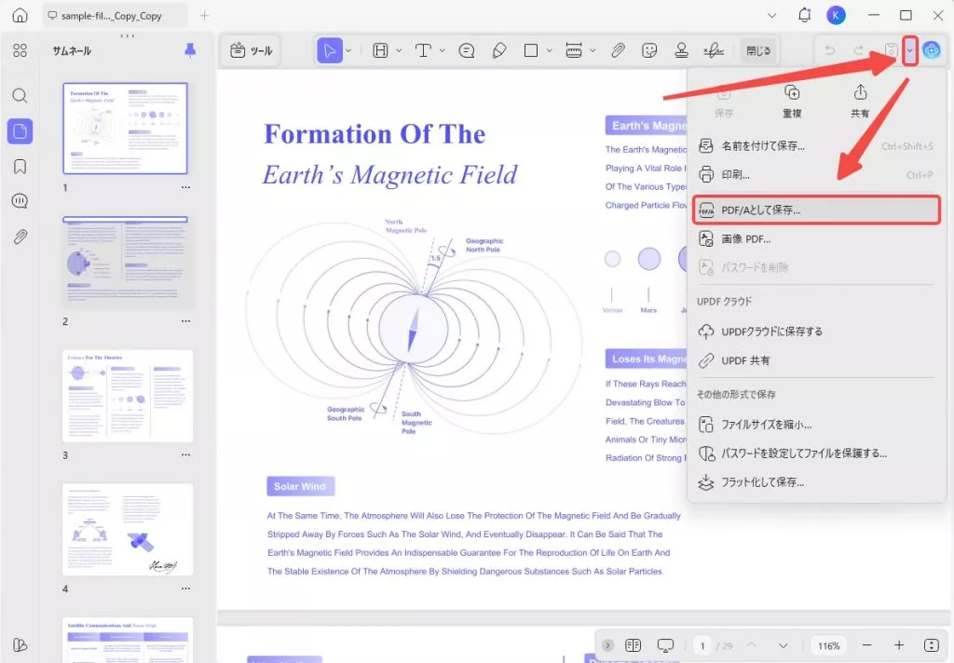The image size is (954, 663).
Task: Choose the e-sign signature tool
Action: [713, 50]
